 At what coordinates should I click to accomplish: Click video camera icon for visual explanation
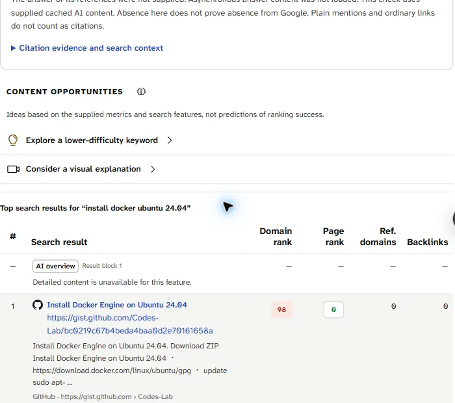click(x=14, y=169)
